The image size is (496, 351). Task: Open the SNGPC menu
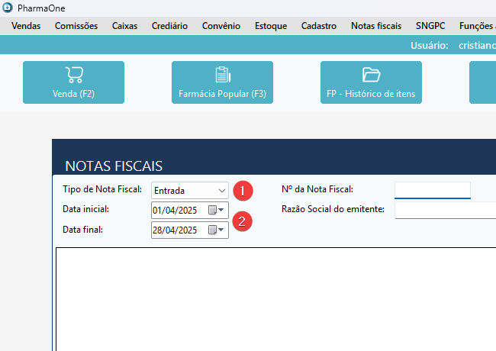430,26
